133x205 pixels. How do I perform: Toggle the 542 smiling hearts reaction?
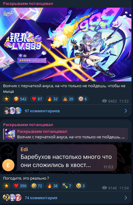coord(20,99)
